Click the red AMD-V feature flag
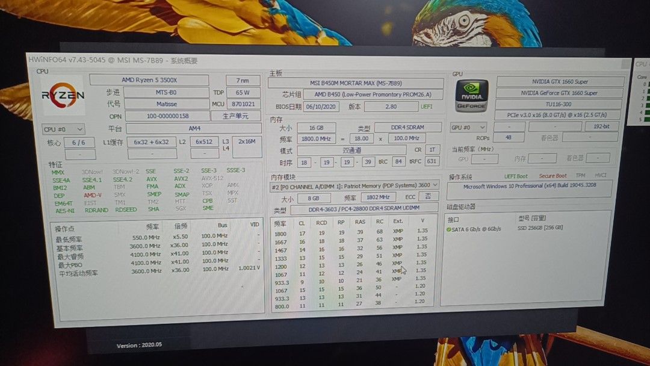The image size is (650, 366). (93, 195)
